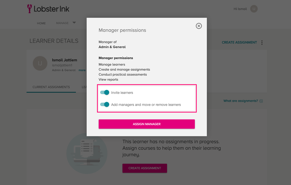The image size is (291, 185).
Task: Click Ismail Jattiem's profile avatar circle
Action: point(40,63)
